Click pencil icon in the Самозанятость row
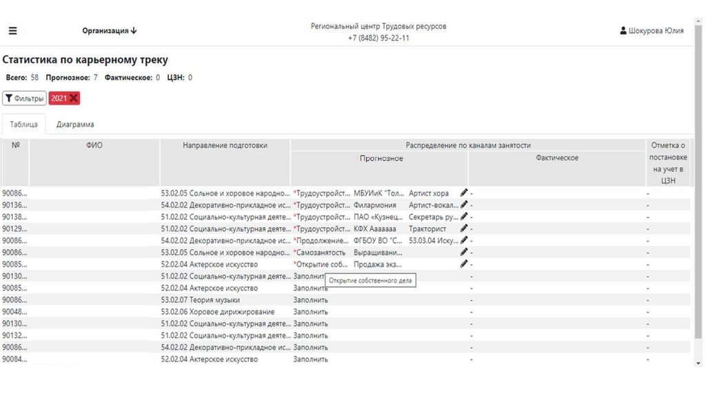This screenshot has height=395, width=706. (x=464, y=253)
